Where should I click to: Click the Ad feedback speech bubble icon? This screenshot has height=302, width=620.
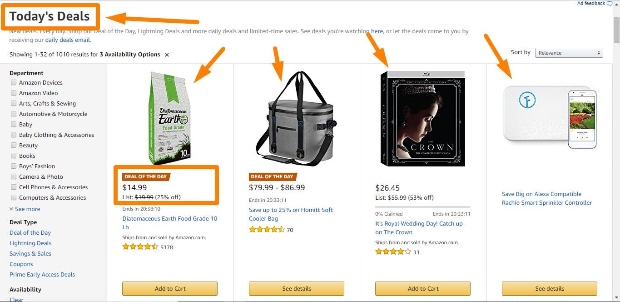click(610, 3)
